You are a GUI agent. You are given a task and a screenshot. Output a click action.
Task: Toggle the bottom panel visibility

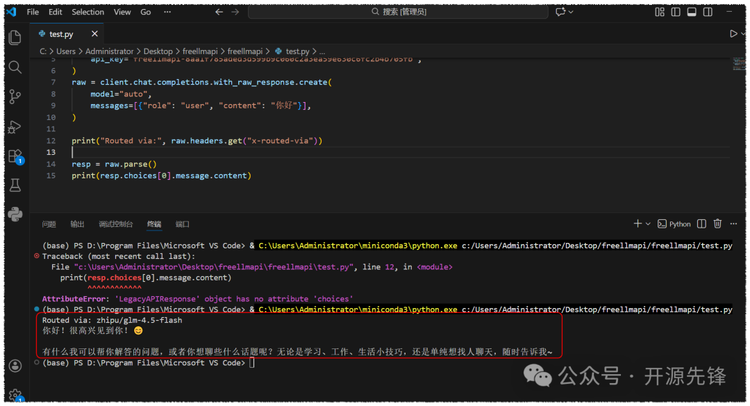(692, 12)
